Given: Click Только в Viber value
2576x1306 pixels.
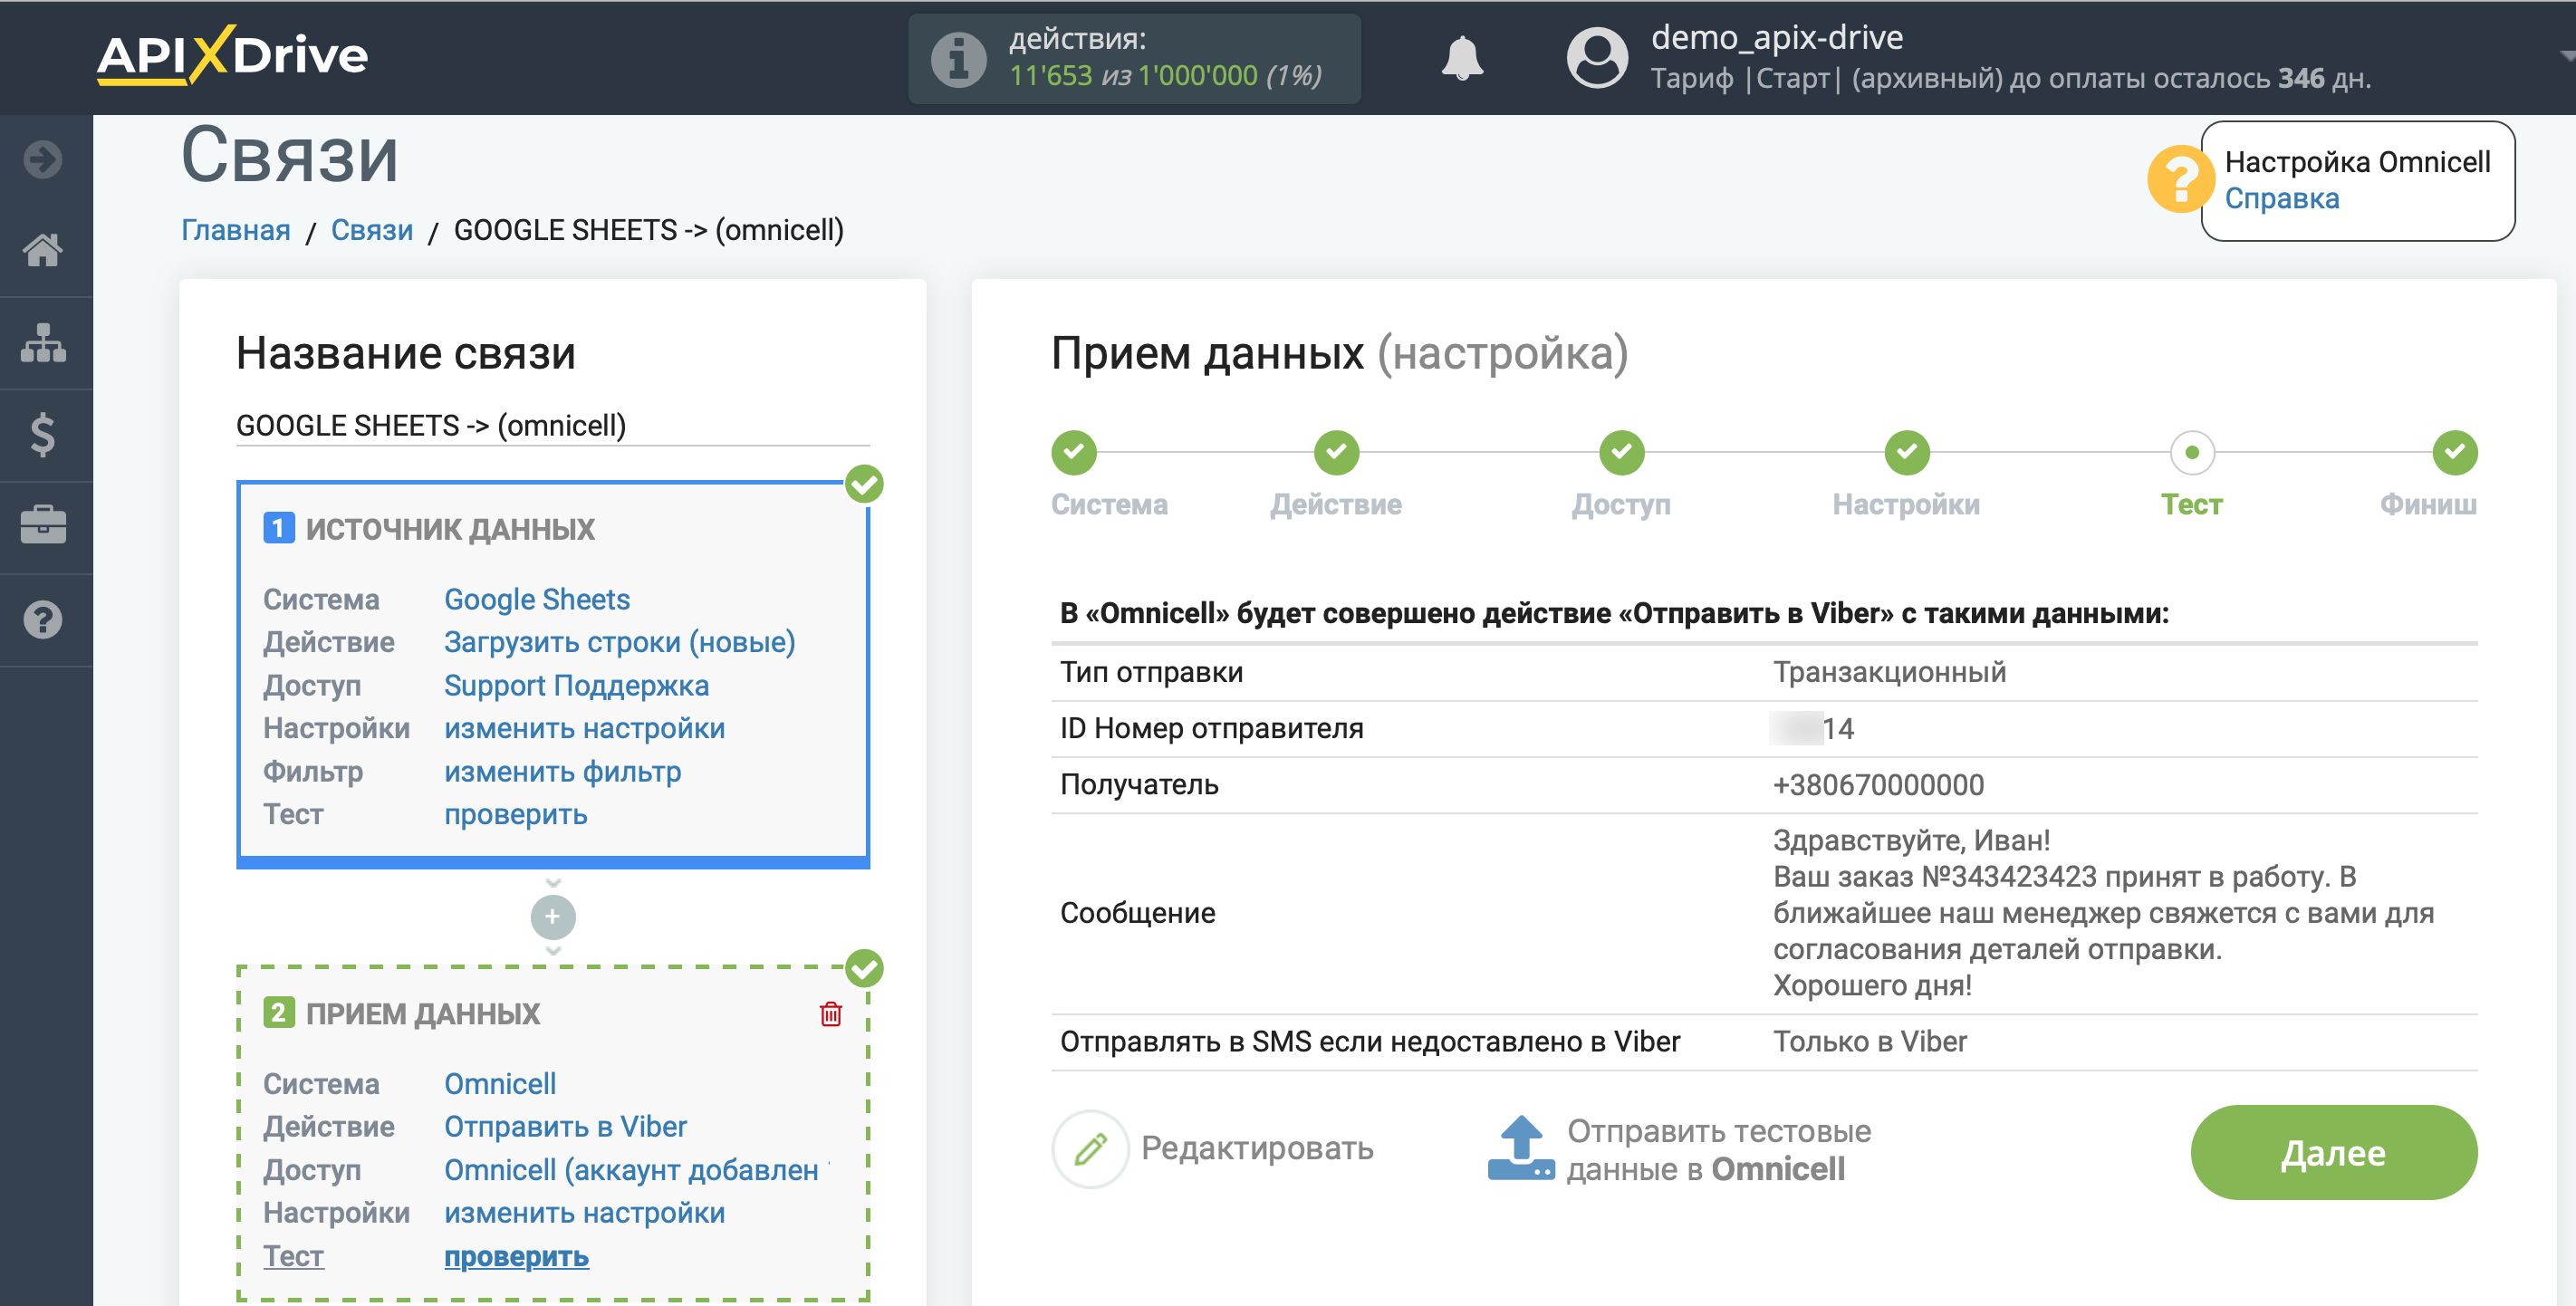Looking at the screenshot, I should pos(1869,1042).
